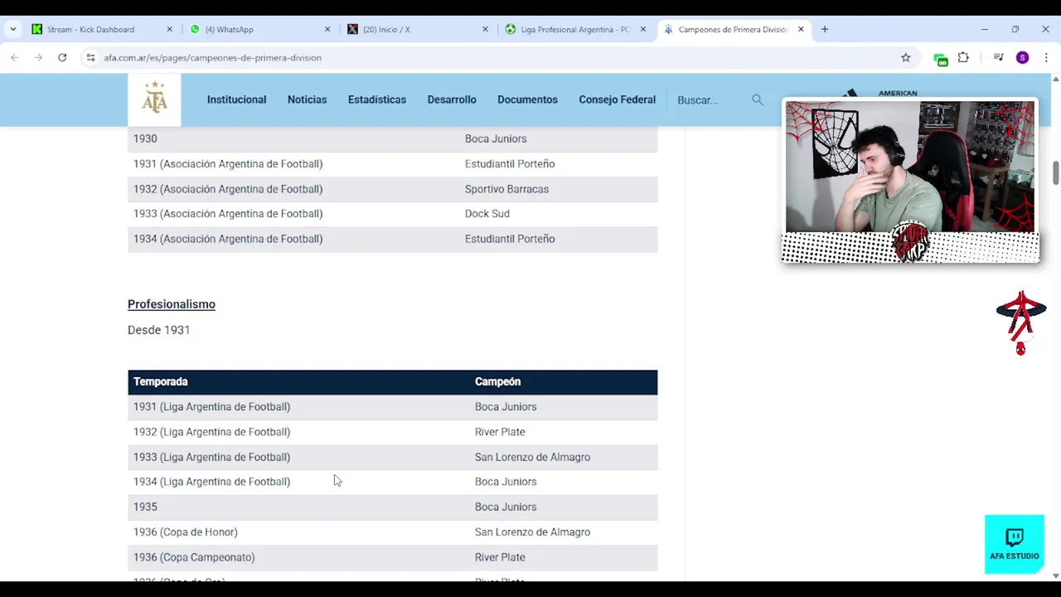Click the 1930 season cell
The height and width of the screenshot is (597, 1061).
point(145,138)
